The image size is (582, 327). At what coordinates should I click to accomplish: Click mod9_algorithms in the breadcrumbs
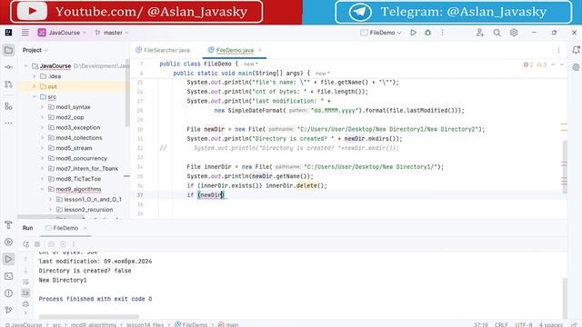(93, 324)
